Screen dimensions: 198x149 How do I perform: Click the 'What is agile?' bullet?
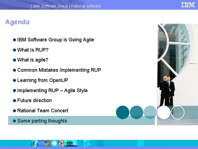point(33,60)
